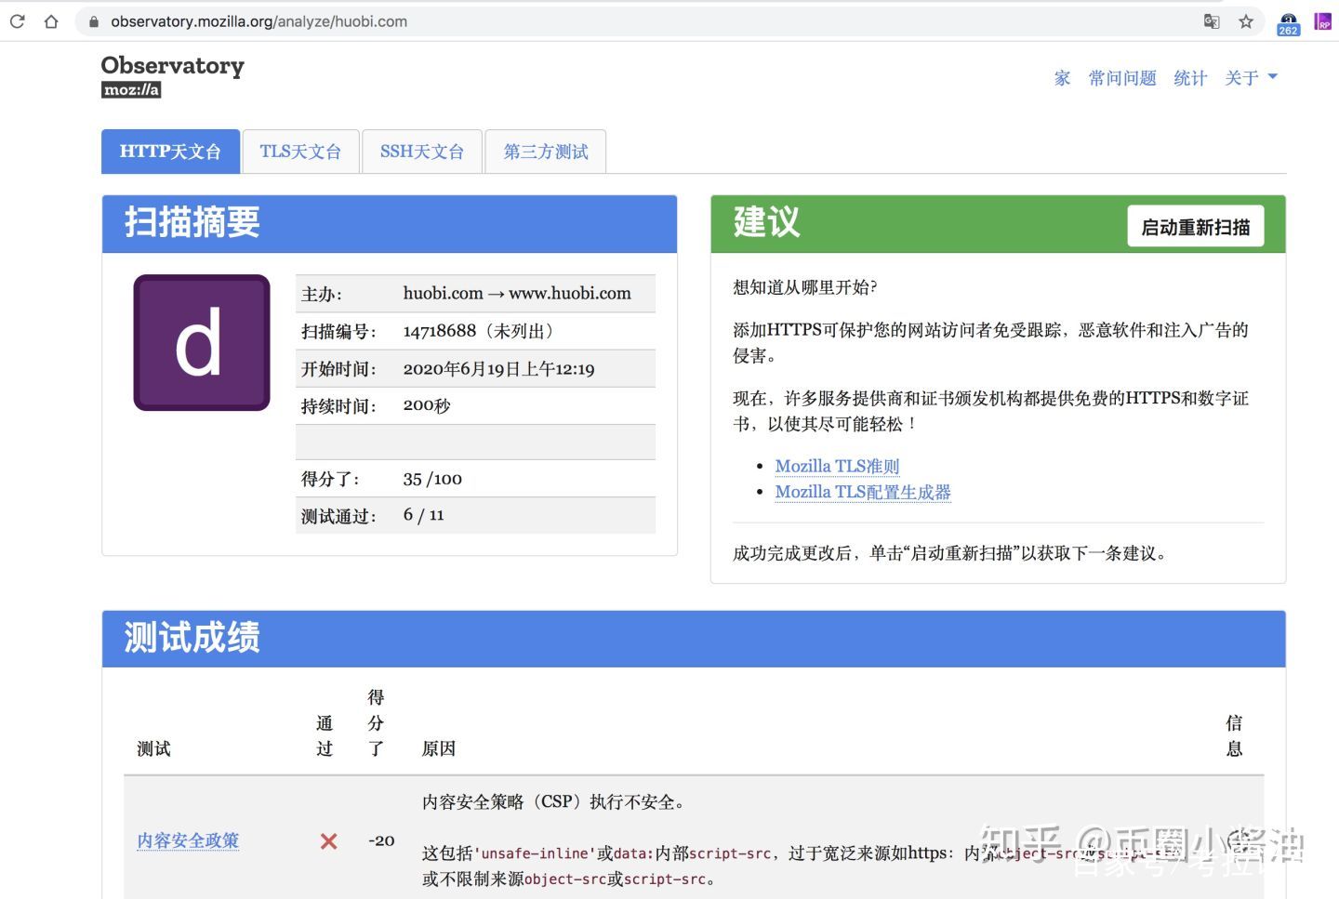The image size is (1339, 899).
Task: Expand the 关于 dropdown menu
Action: pos(1251,78)
